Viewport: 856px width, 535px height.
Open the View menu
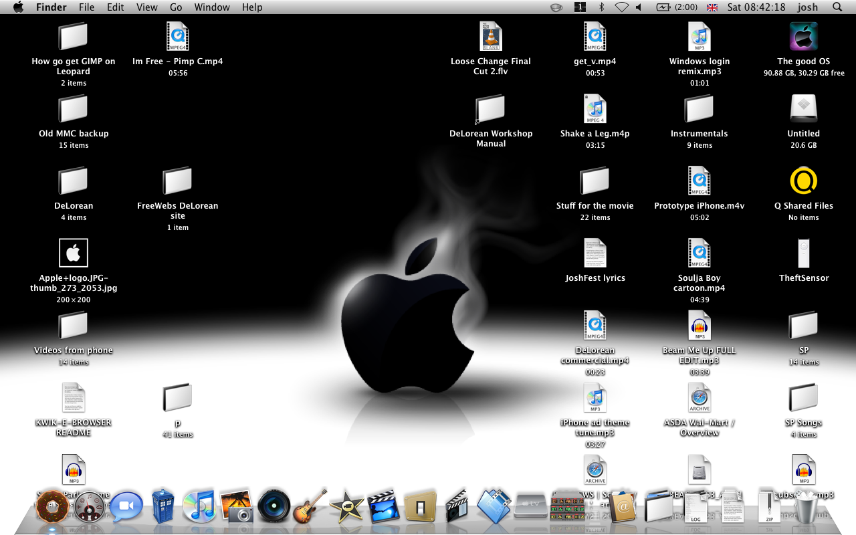click(x=147, y=7)
